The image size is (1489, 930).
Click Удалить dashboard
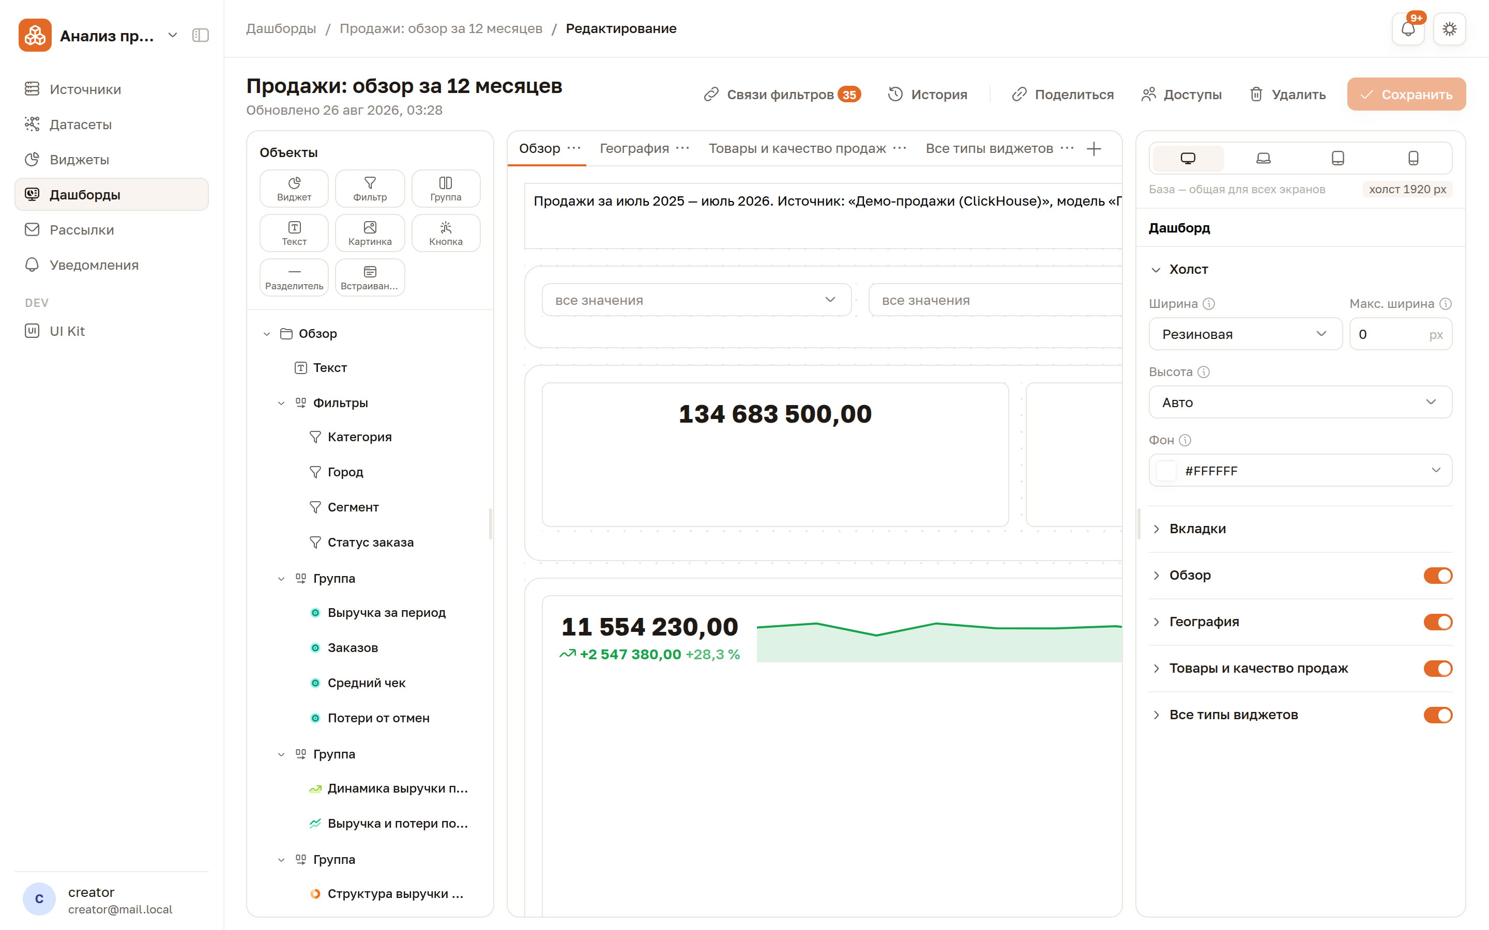pyautogui.click(x=1288, y=94)
